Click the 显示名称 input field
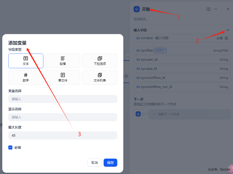 pyautogui.click(x=63, y=117)
